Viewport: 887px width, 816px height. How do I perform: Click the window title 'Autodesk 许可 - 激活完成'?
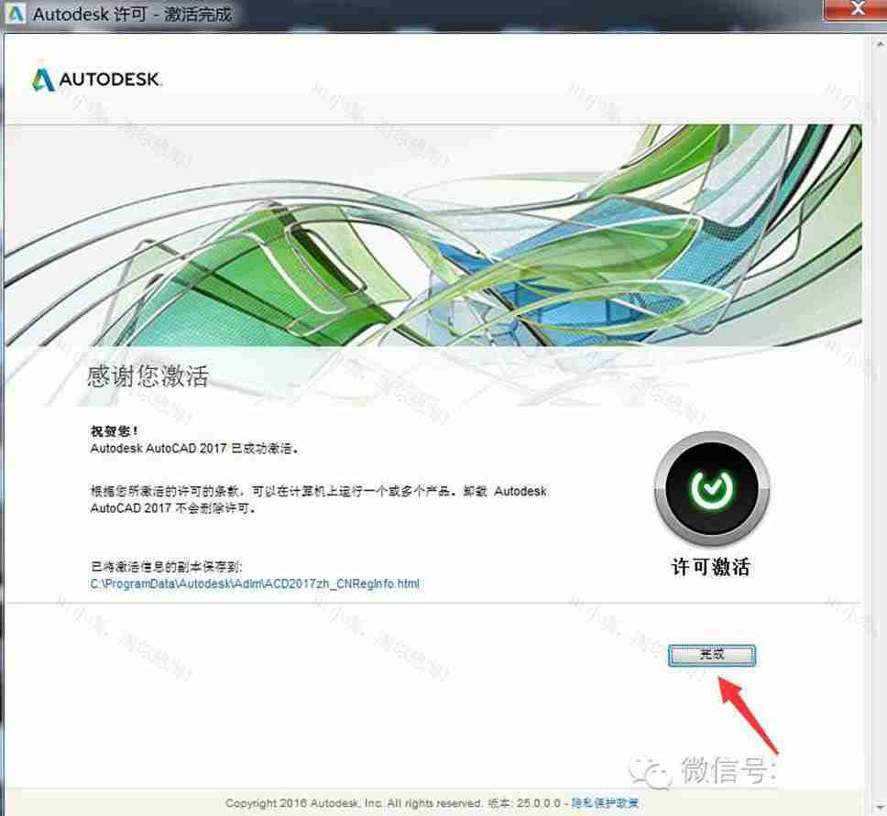[133, 15]
